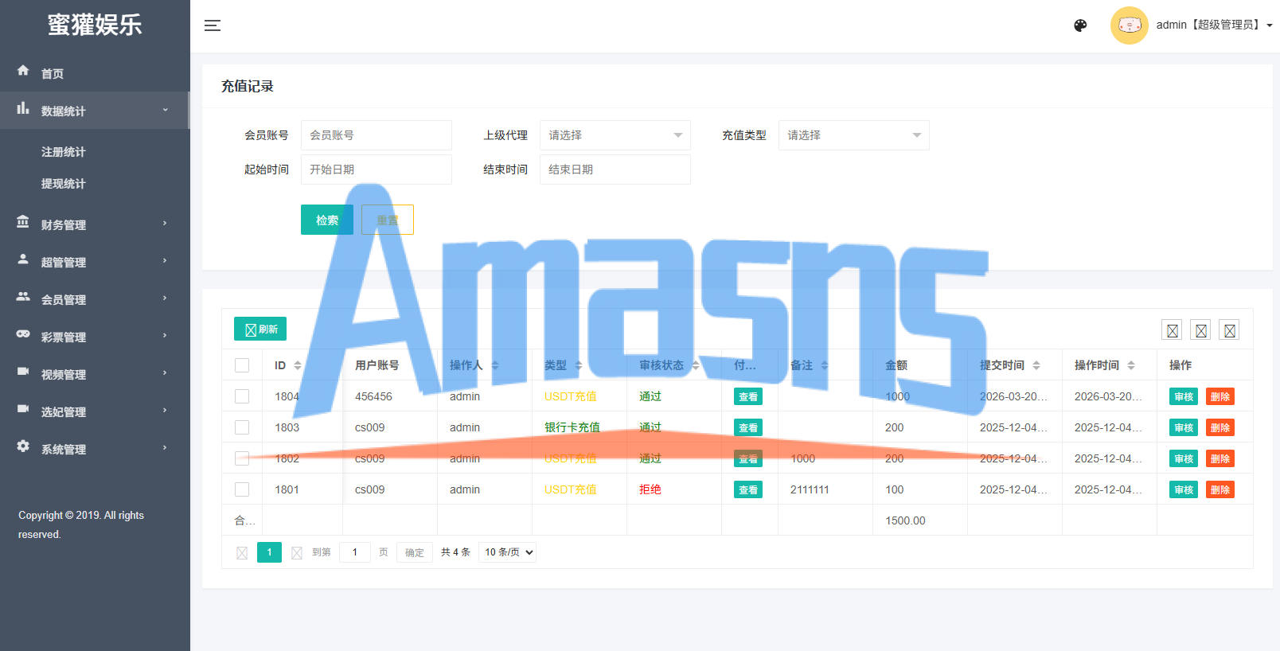Check the row 1801 checkbox

(242, 489)
